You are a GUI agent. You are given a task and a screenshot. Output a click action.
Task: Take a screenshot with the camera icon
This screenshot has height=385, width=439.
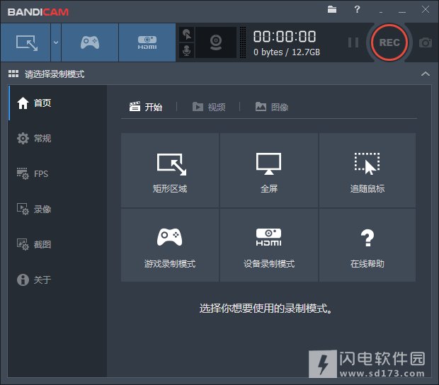[x=426, y=42]
